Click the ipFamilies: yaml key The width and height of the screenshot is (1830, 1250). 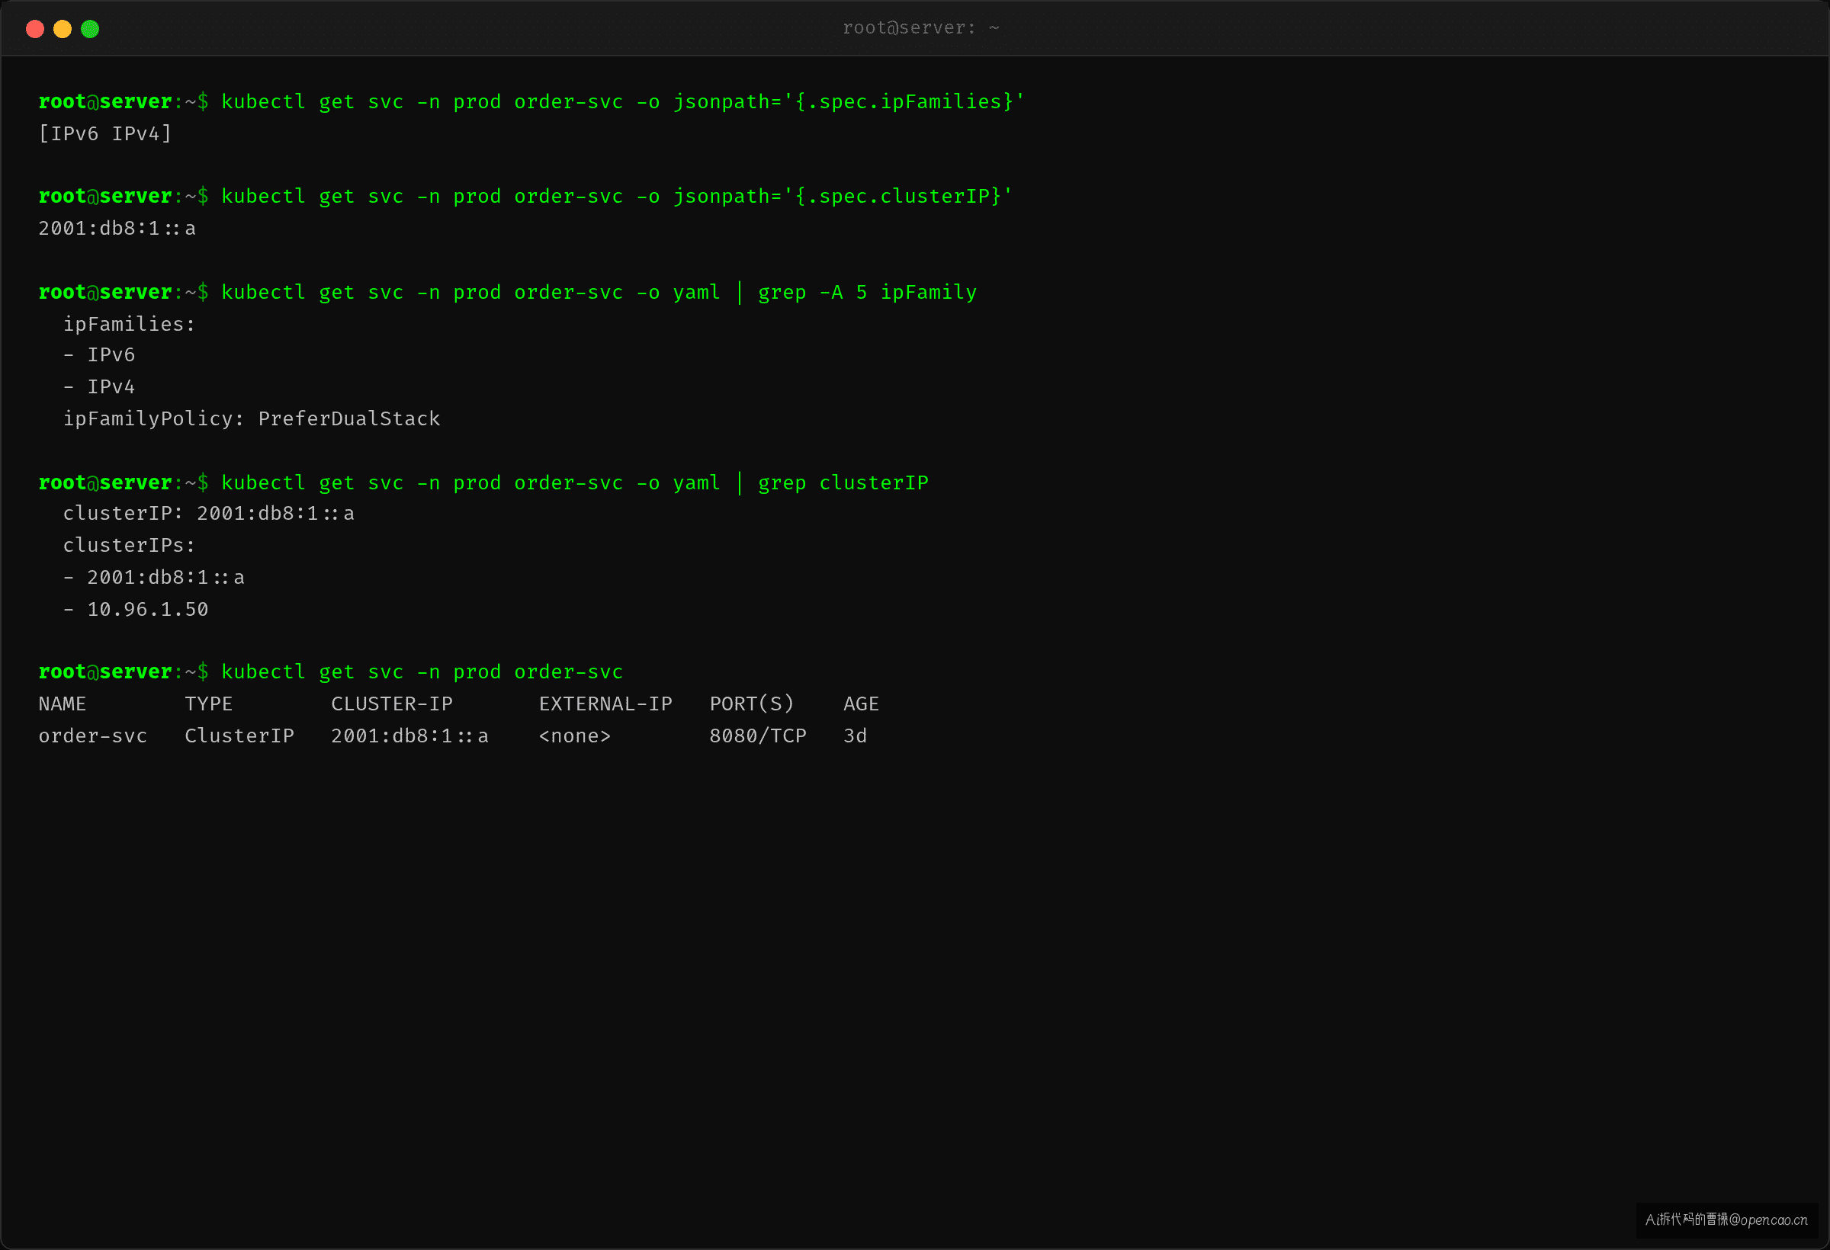click(x=129, y=324)
